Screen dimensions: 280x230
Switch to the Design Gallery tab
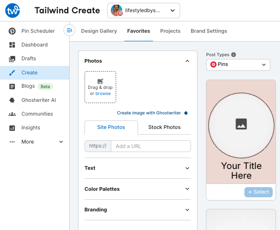[99, 31]
